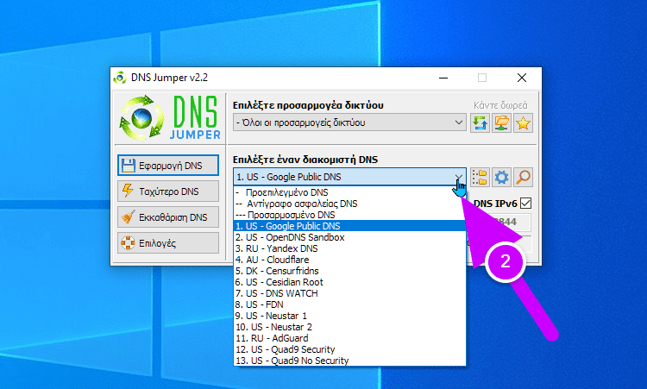Collapse the DNS server dropdown
Screen dimensions: 647x389
click(x=458, y=177)
